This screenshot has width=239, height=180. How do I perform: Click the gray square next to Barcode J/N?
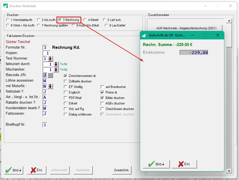[x=51, y=75]
